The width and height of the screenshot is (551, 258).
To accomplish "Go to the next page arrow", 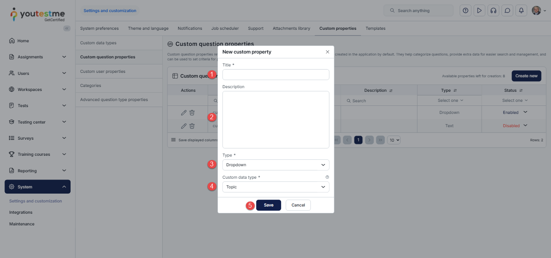I will point(369,140).
